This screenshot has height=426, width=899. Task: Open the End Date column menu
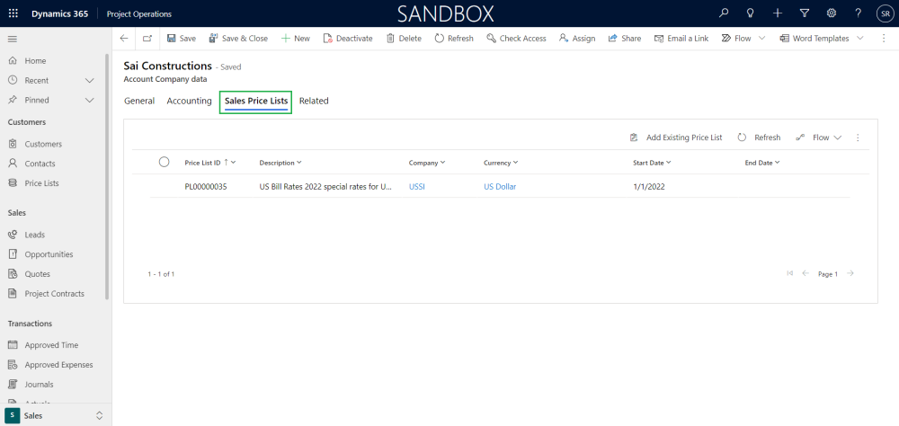coord(762,163)
